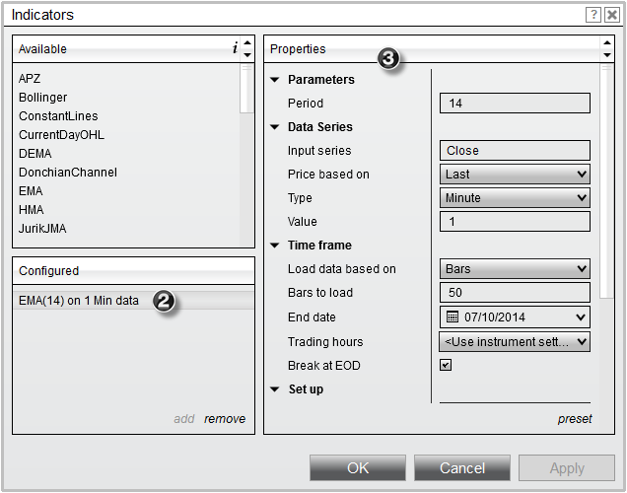Click the Period input field

514,104
